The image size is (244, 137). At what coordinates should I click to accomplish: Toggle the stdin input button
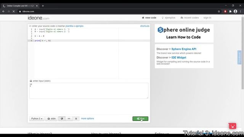pyautogui.click(x=51, y=118)
